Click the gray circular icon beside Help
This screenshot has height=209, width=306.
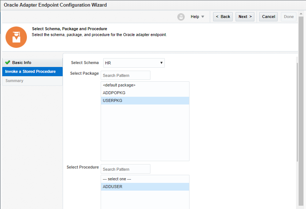181,17
